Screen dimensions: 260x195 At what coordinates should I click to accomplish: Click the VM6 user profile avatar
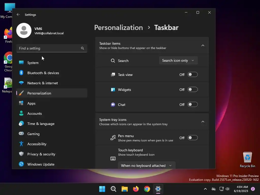[24, 30]
